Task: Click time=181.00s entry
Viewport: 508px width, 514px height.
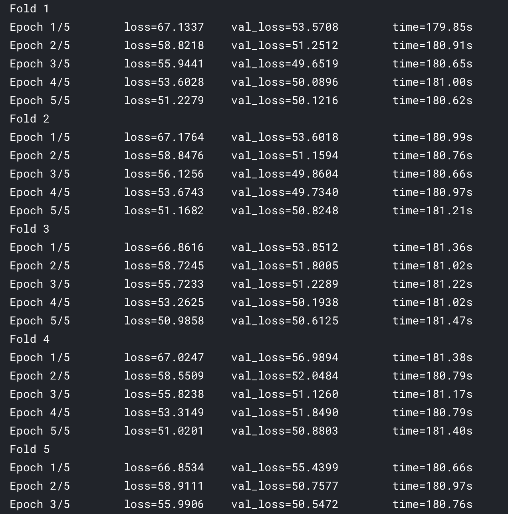Action: pos(432,82)
